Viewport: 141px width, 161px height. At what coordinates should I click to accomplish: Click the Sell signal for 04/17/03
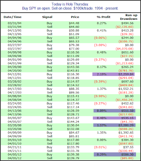pos(50,92)
